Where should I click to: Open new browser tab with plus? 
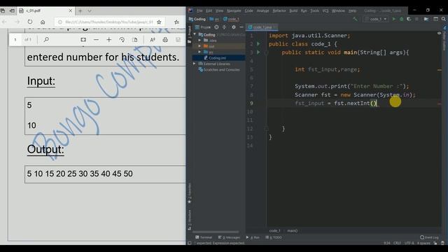80,11
